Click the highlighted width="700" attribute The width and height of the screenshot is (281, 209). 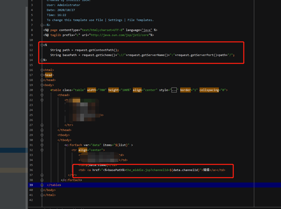point(97,90)
